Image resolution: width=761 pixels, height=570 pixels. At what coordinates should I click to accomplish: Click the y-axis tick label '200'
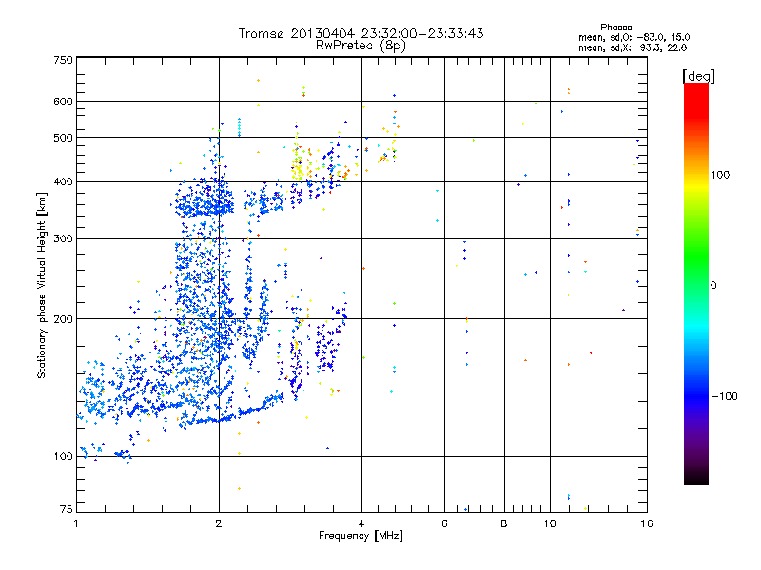tap(63, 319)
